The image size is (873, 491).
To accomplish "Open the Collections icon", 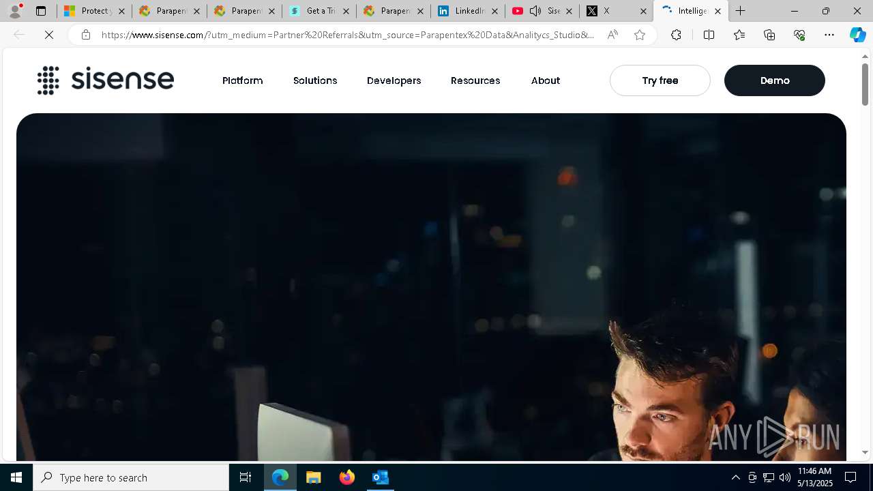I will (x=769, y=35).
